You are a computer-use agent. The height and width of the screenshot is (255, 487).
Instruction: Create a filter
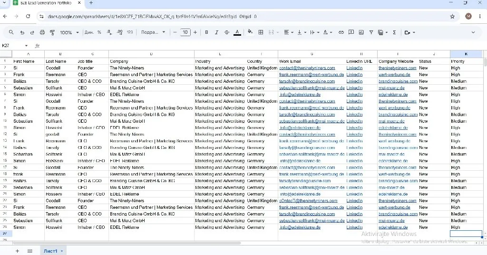[x=371, y=32]
